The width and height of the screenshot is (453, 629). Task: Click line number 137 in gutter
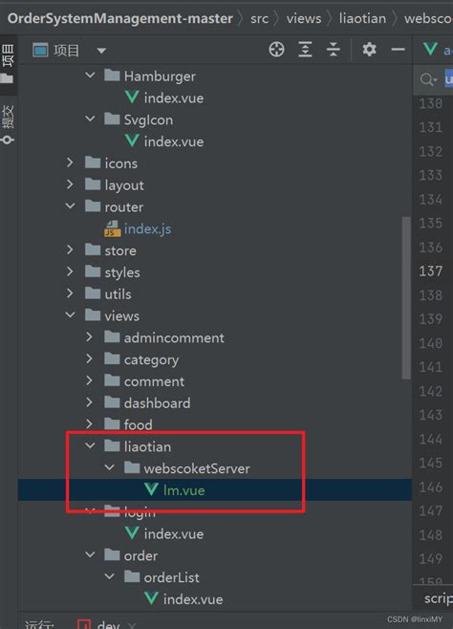[431, 271]
